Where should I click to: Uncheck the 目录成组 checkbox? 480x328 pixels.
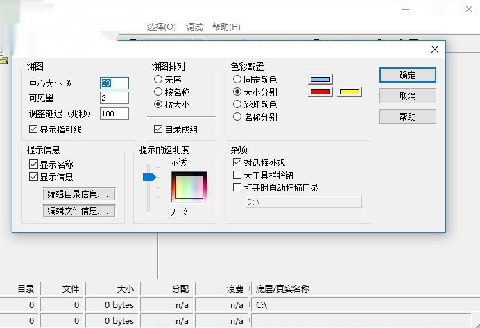pyautogui.click(x=159, y=129)
